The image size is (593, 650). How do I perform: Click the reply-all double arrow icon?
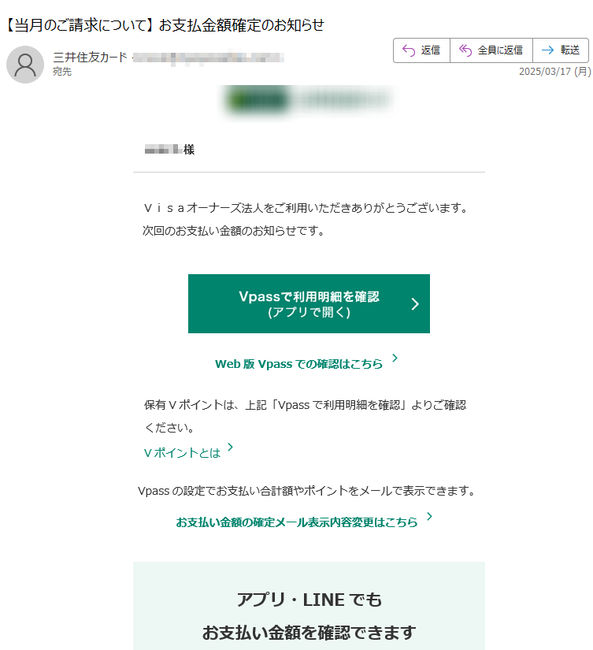[x=465, y=50]
